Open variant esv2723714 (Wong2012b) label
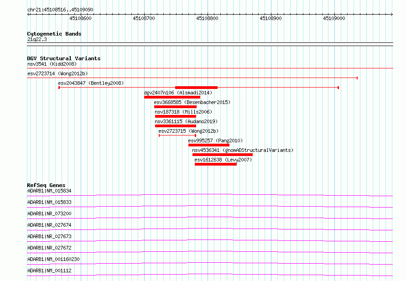Viewport: 406px width, 281px height. click(57, 73)
